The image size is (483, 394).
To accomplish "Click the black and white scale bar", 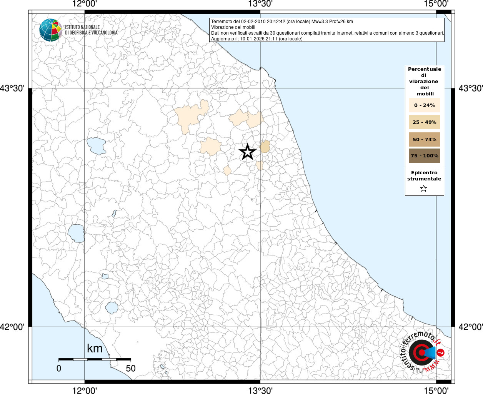I will [95, 359].
